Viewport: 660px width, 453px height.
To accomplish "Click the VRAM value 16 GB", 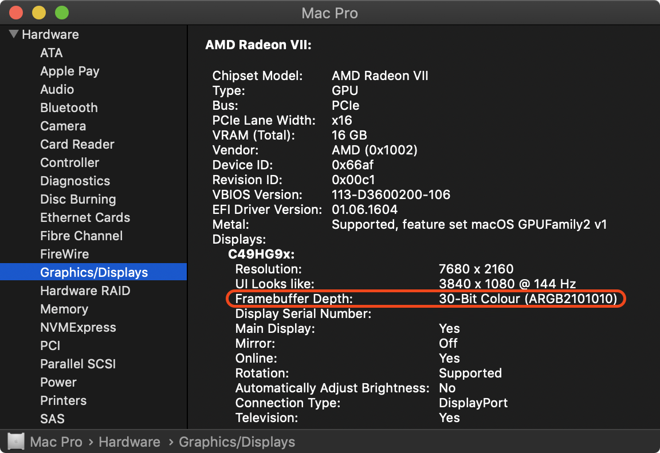I will pos(349,136).
